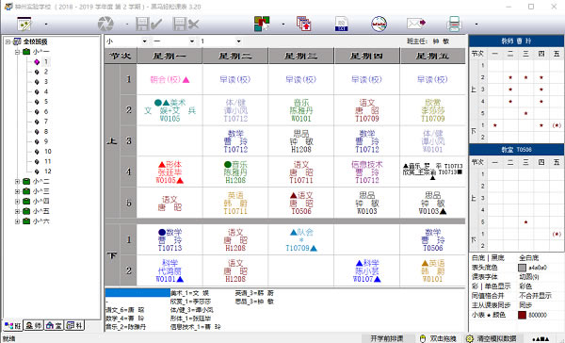The height and width of the screenshot is (343, 565).
Task: Switch to the 师 teacher tab
Action: 34,325
